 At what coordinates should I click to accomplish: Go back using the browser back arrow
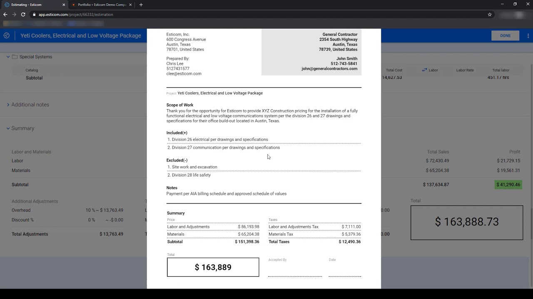pyautogui.click(x=5, y=15)
